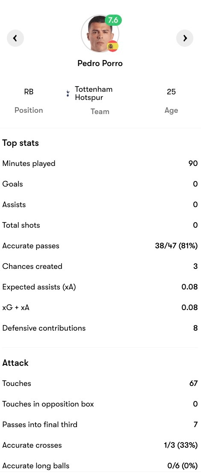Click the green 7.6 rating badge

[x=113, y=20]
